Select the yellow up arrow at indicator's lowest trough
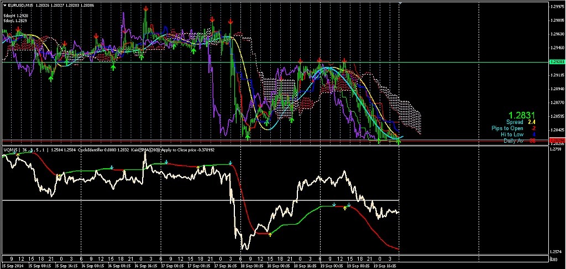The image size is (566, 269). 270,234
